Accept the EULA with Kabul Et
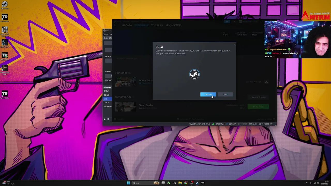The width and height of the screenshot is (331, 186). click(208, 94)
